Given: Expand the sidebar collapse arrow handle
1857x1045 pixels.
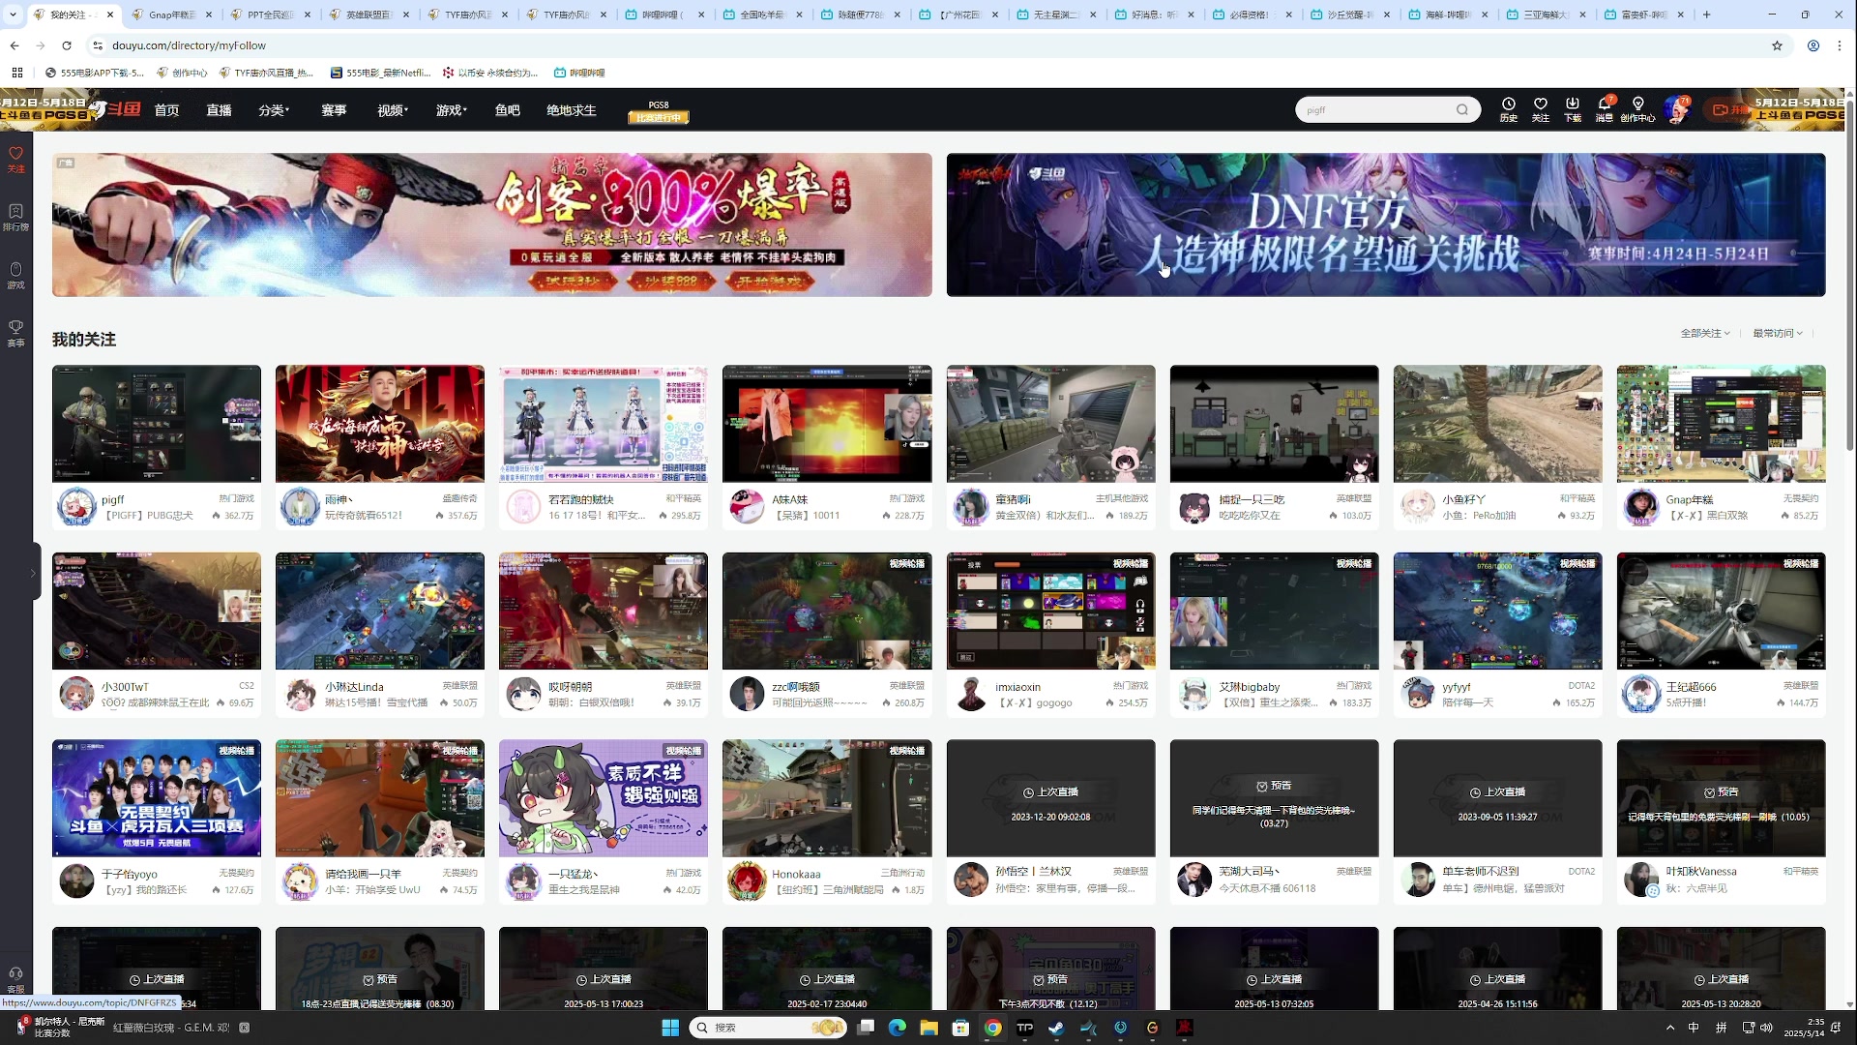Looking at the screenshot, I should [x=35, y=572].
